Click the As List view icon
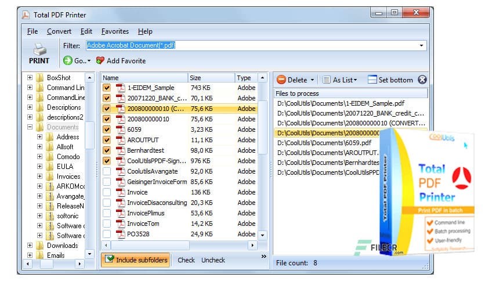The height and width of the screenshot is (281, 485). tap(326, 80)
